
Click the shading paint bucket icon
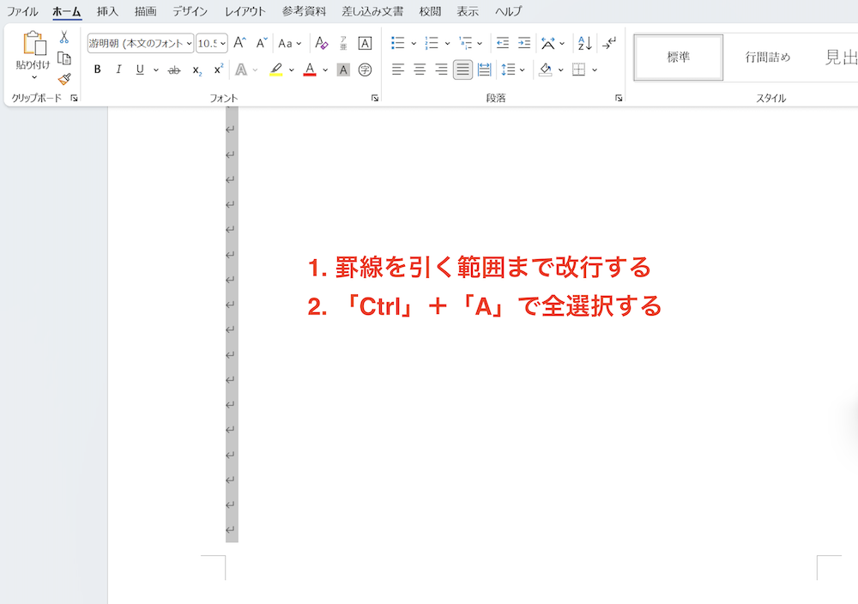click(x=545, y=69)
